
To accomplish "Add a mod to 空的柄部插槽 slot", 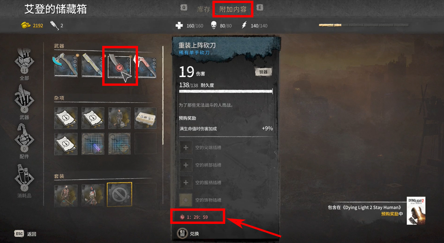I will (x=186, y=165).
